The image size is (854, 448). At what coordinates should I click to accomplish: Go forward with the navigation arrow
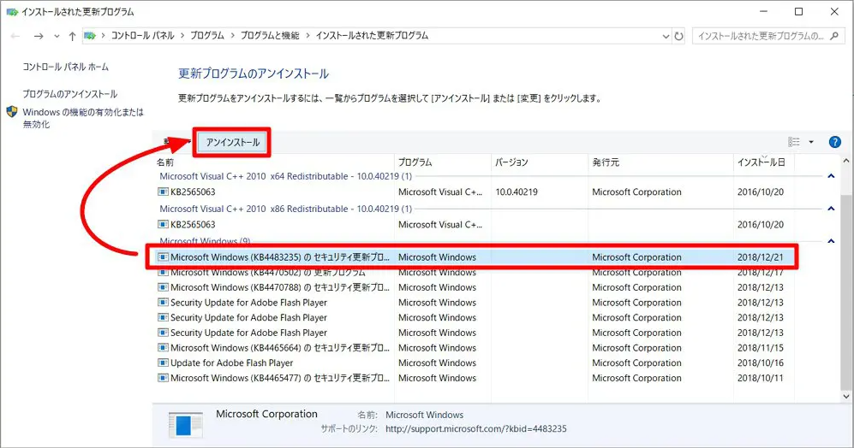click(x=39, y=36)
